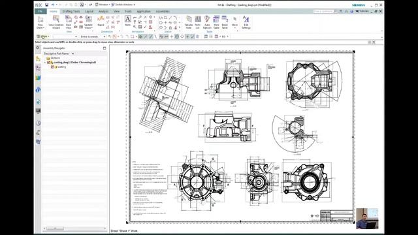Open the Web Browser sidebar tab
The height and width of the screenshot is (235, 418).
click(x=38, y=102)
